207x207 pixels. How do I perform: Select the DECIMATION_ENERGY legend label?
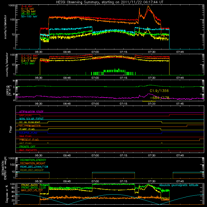click(x=33, y=160)
